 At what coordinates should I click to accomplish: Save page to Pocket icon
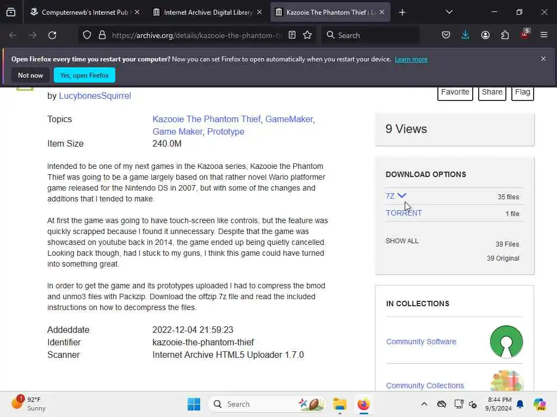click(x=446, y=35)
